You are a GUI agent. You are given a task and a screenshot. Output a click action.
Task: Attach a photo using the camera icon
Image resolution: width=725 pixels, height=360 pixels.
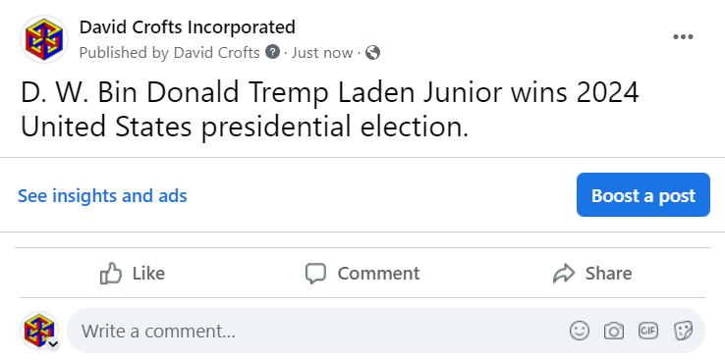click(614, 331)
